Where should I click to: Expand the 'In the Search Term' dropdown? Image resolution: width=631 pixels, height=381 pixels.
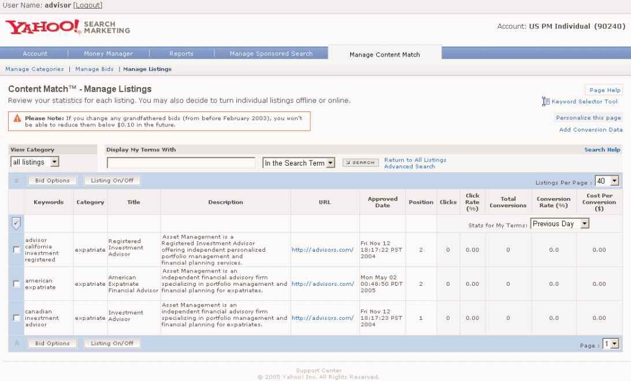click(x=299, y=163)
